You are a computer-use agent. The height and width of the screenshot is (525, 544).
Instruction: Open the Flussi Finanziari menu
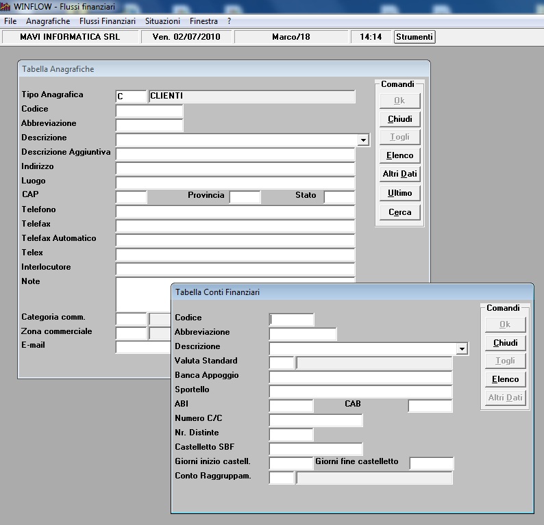click(x=107, y=21)
